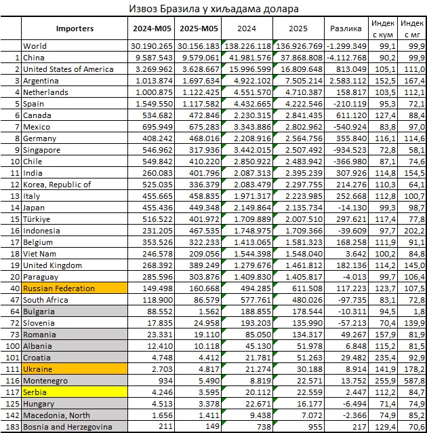Click the 'Viet Nam' cell
The image size is (427, 433).
[75, 254]
